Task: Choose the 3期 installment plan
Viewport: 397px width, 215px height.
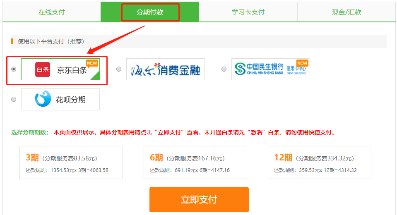Action: tap(71, 162)
